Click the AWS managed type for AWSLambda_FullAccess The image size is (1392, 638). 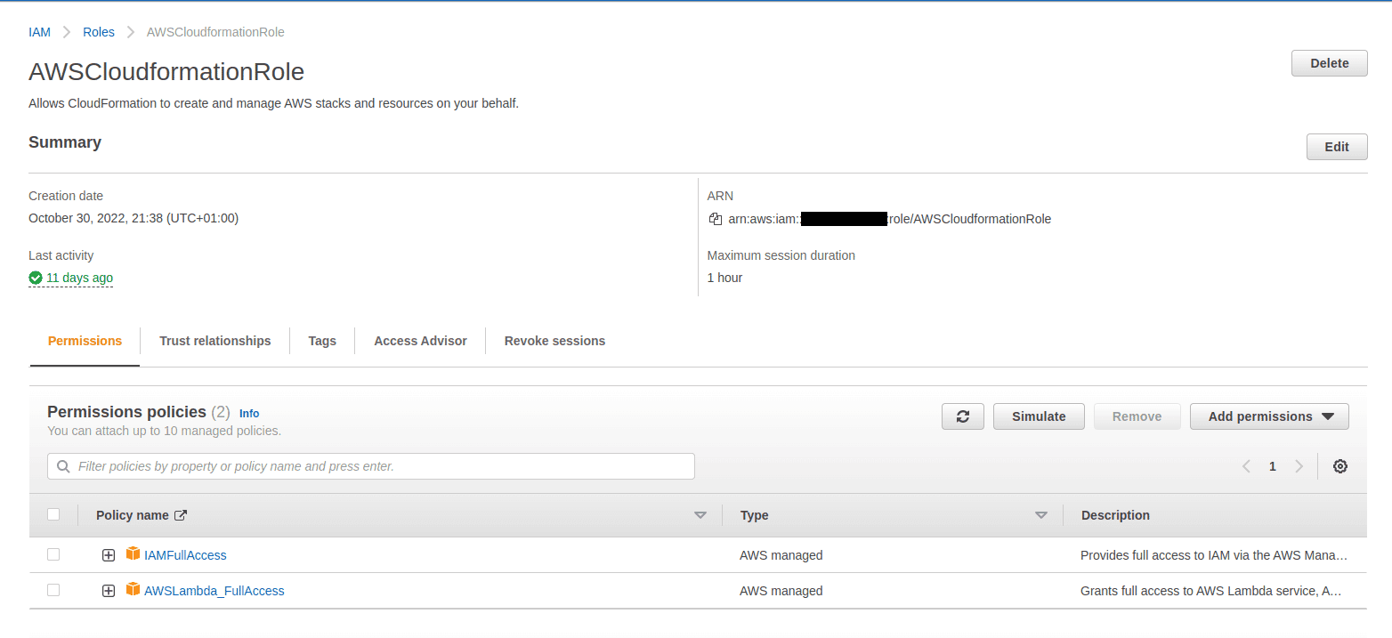pos(781,591)
